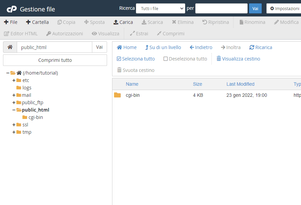Open Impostazioni settings
This screenshot has height=205, width=301.
tap(285, 8)
